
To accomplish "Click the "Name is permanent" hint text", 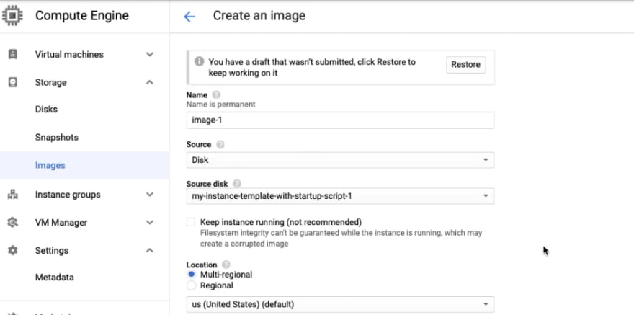I will [220, 105].
